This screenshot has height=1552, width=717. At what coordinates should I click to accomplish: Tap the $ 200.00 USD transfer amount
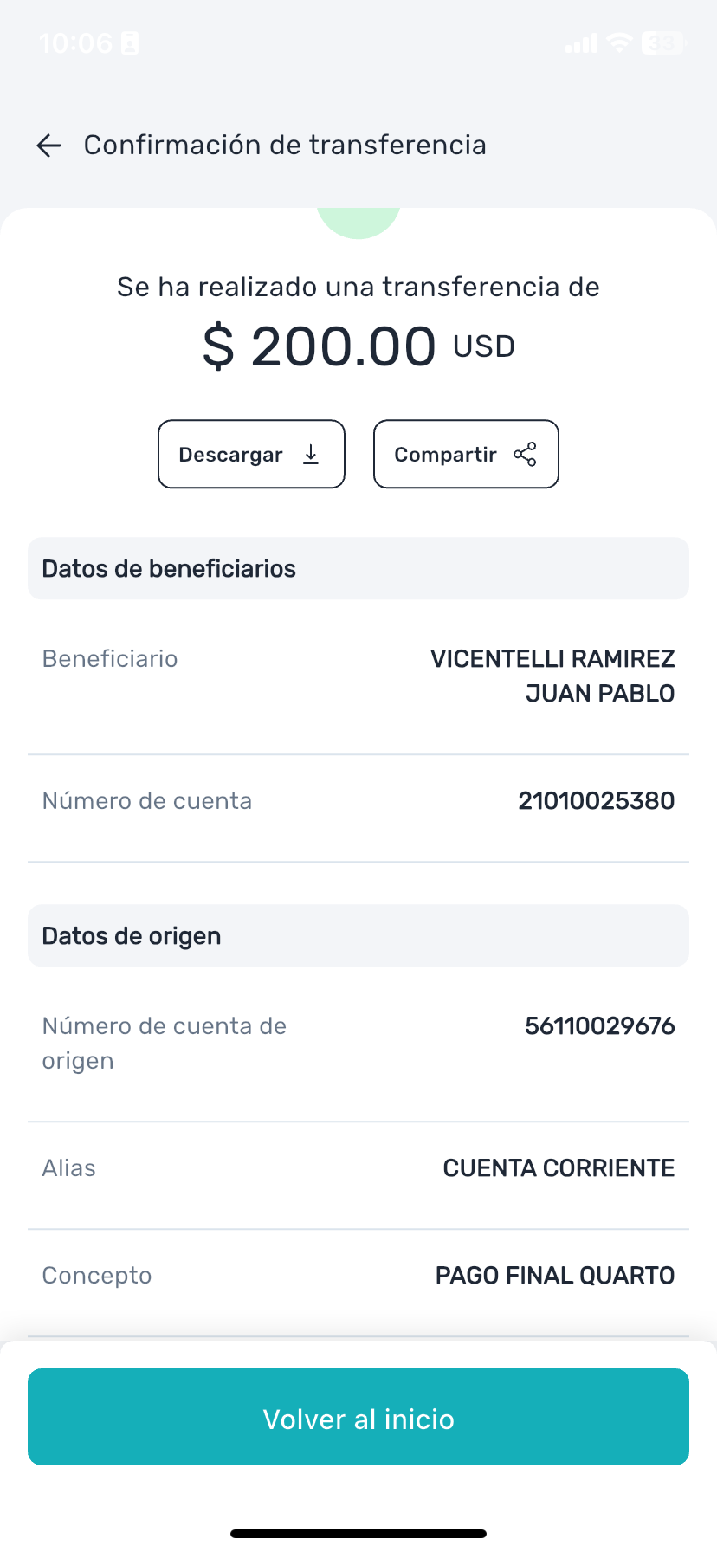coord(358,346)
